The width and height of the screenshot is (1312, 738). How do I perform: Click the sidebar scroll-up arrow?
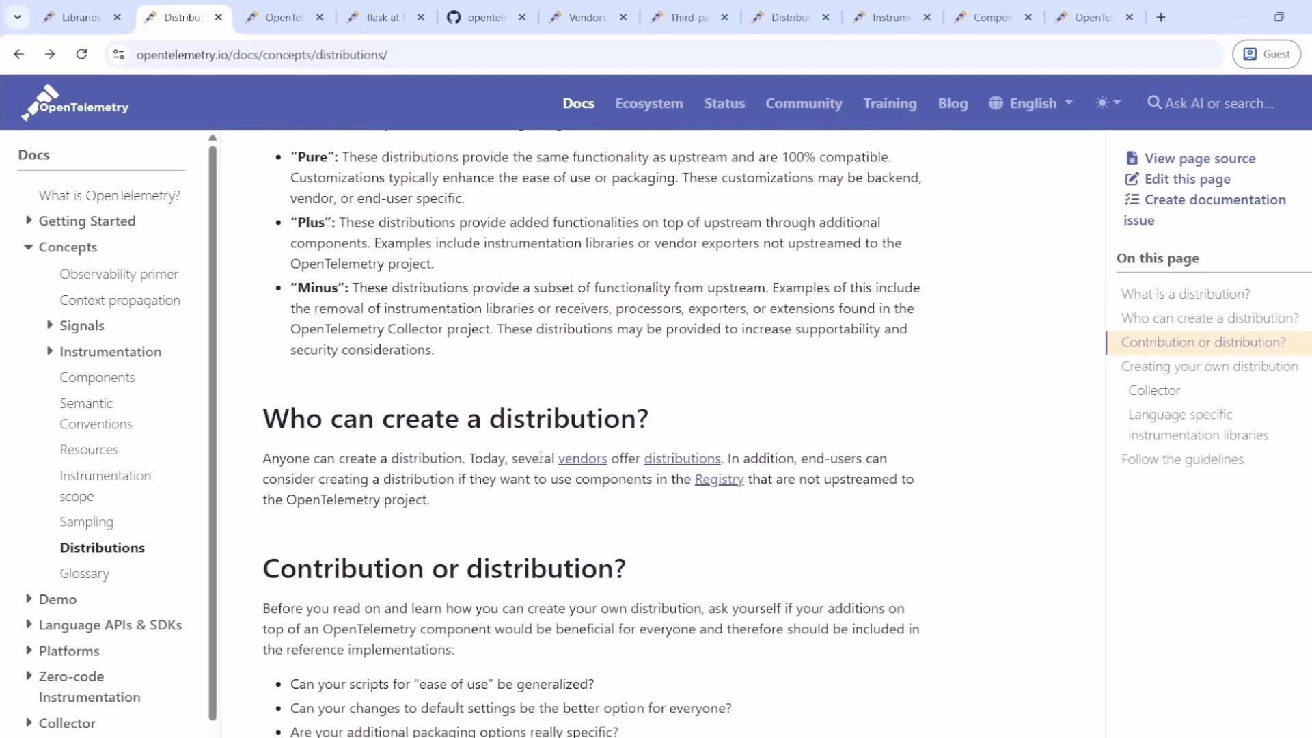(x=213, y=138)
